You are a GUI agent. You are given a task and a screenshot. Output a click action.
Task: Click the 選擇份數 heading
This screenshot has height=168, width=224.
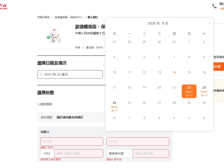tap(46, 92)
